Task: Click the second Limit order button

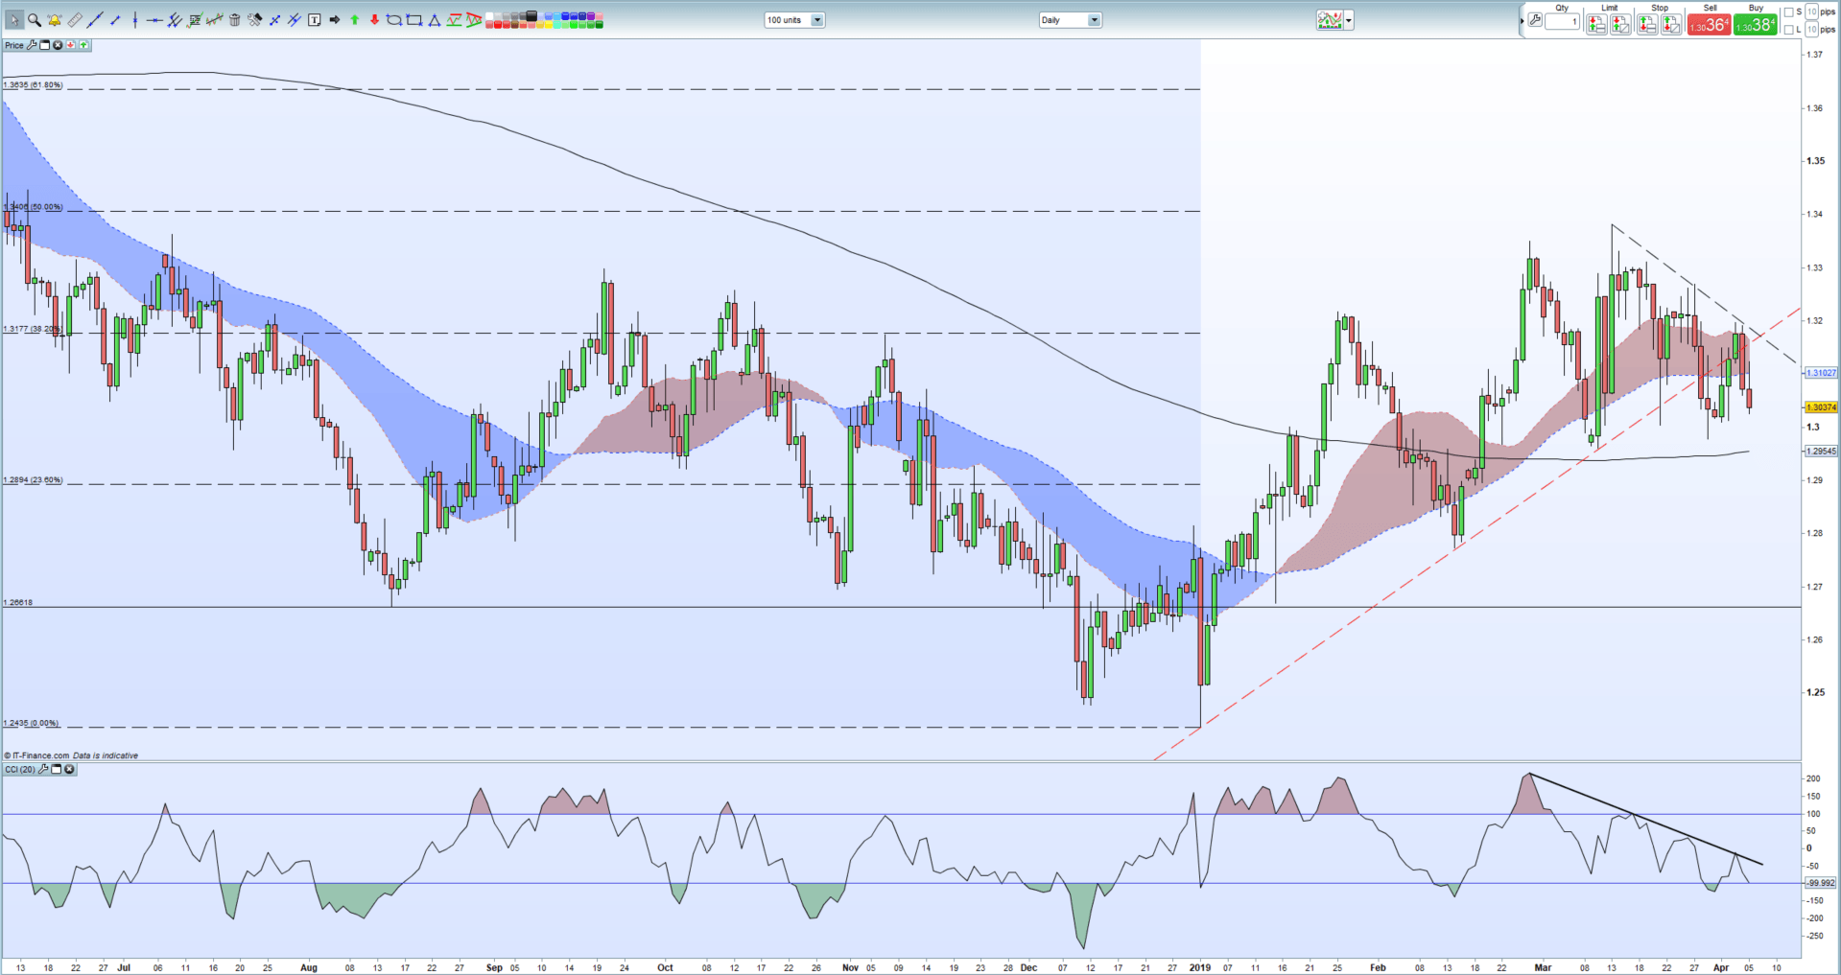Action: 1620,25
